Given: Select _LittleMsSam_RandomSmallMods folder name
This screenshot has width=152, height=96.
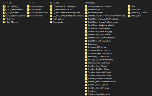Looking at the screenshot, I should coord(101,25).
